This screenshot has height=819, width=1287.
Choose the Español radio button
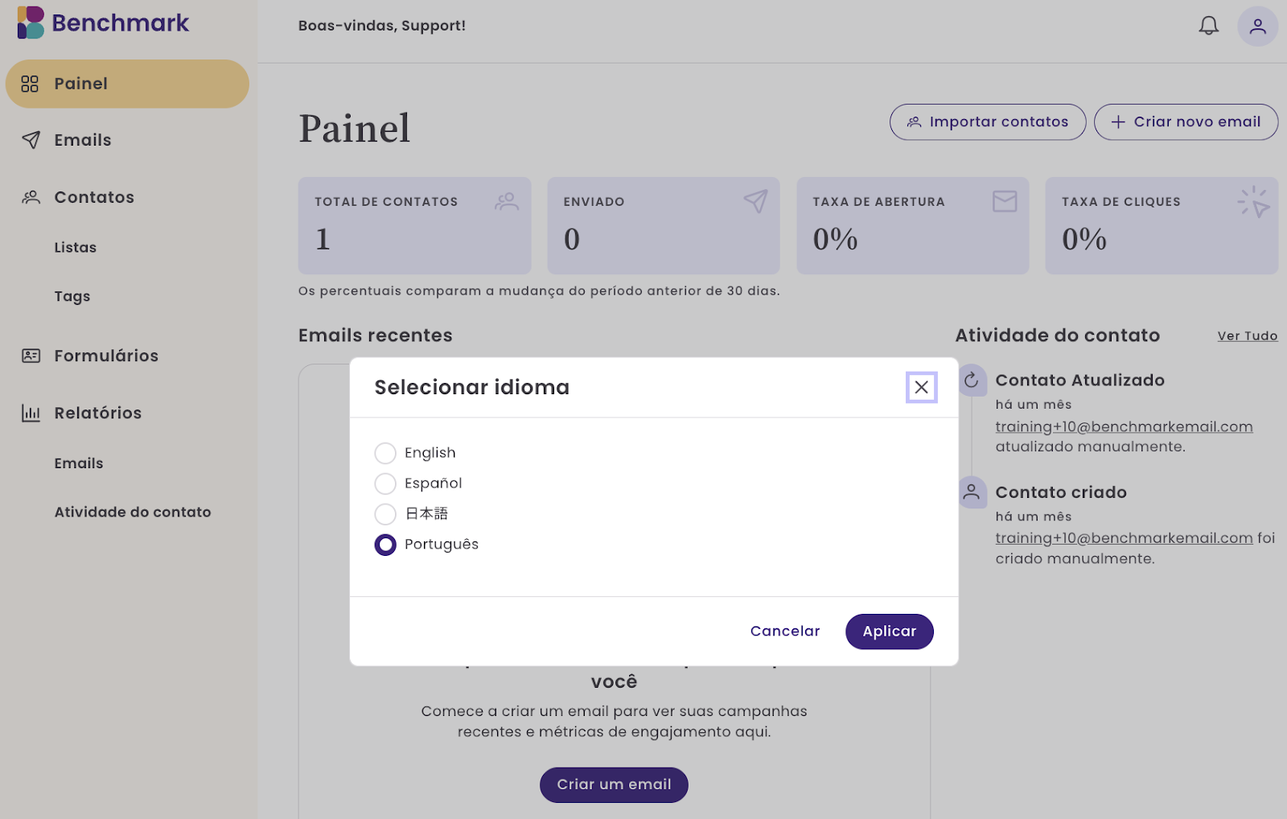pyautogui.click(x=385, y=484)
